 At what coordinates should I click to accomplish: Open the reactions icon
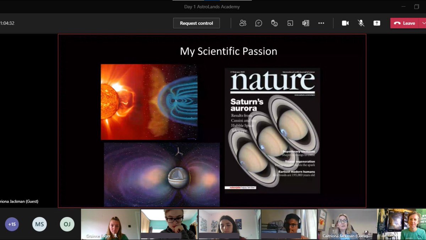[x=274, y=23]
